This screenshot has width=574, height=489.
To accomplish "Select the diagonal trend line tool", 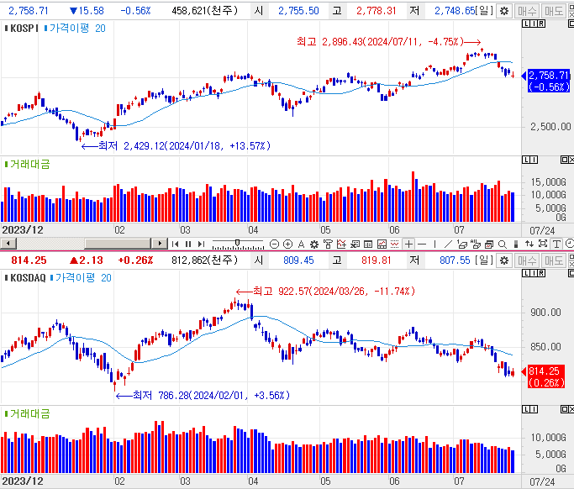I will [x=448, y=244].
